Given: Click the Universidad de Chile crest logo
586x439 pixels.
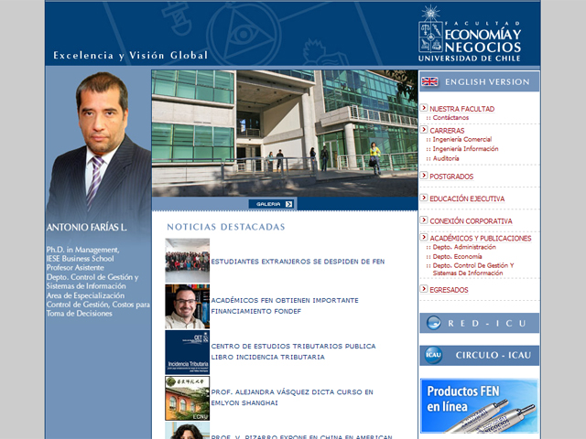Looking at the screenshot, I should click(x=430, y=30).
